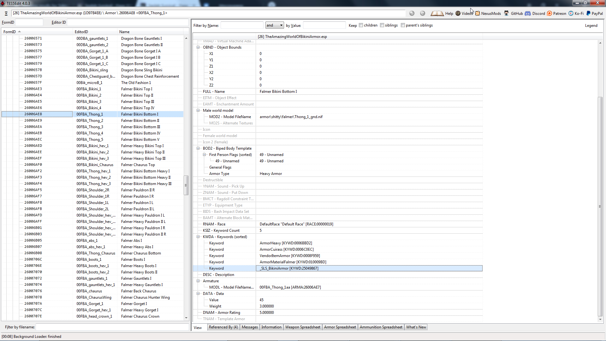The height and width of the screenshot is (341, 606).
Task: Click the navigate forward arrow button
Action: click(423, 13)
